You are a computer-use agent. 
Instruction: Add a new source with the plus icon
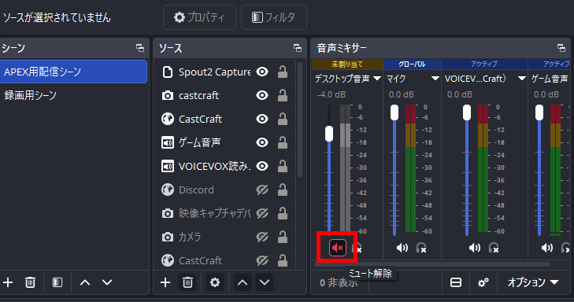[x=165, y=282]
